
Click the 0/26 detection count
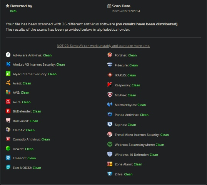(x=13, y=11)
